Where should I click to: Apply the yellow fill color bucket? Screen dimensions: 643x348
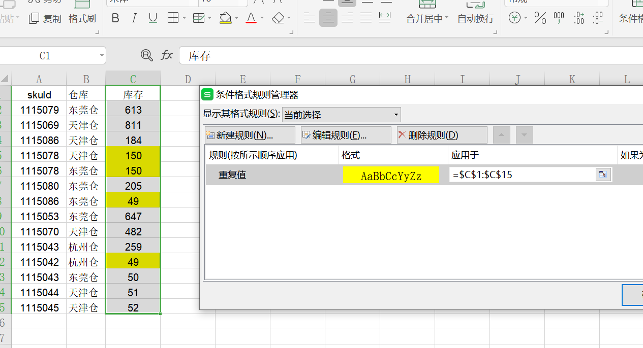click(x=225, y=19)
